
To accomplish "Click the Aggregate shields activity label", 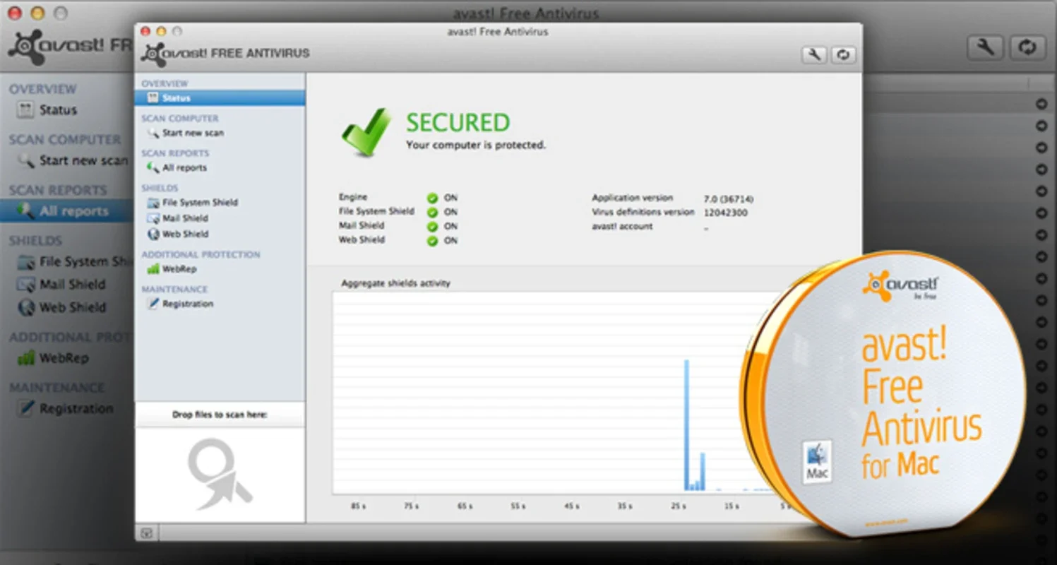I will coord(395,283).
